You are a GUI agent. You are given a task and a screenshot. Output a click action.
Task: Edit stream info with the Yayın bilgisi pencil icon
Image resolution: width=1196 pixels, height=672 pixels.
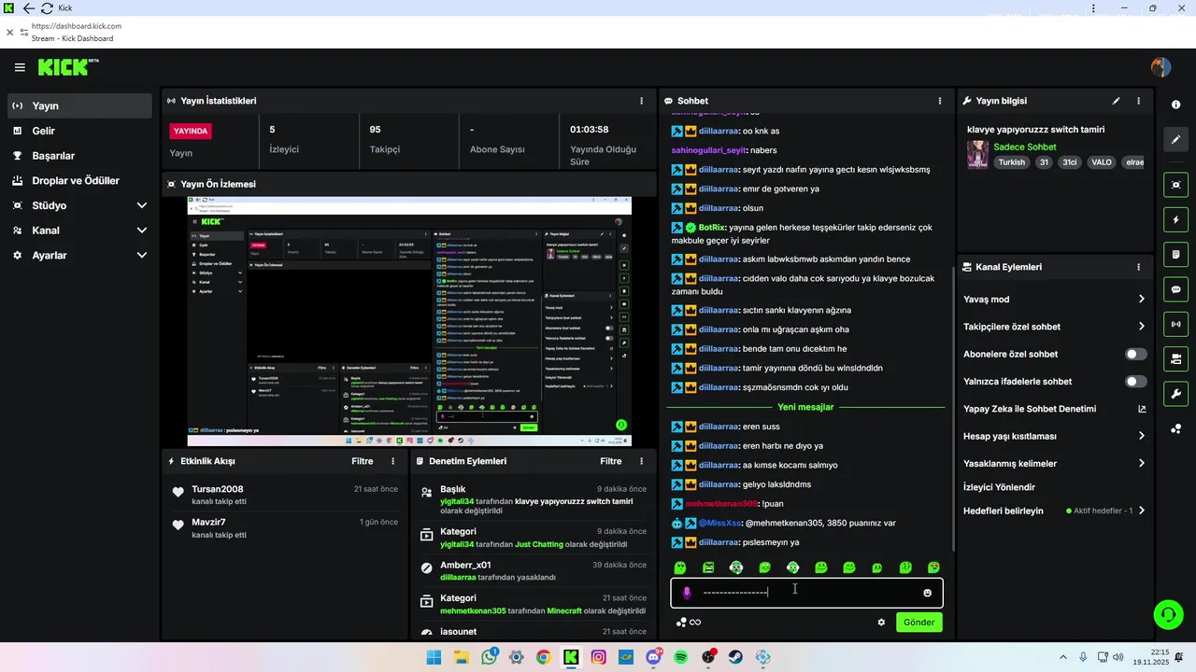click(x=1116, y=101)
